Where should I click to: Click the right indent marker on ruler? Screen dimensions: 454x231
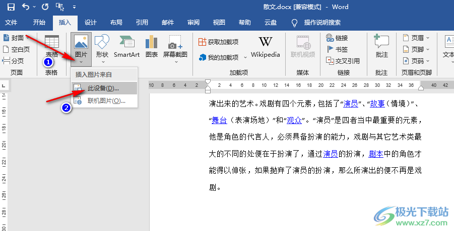click(421, 88)
